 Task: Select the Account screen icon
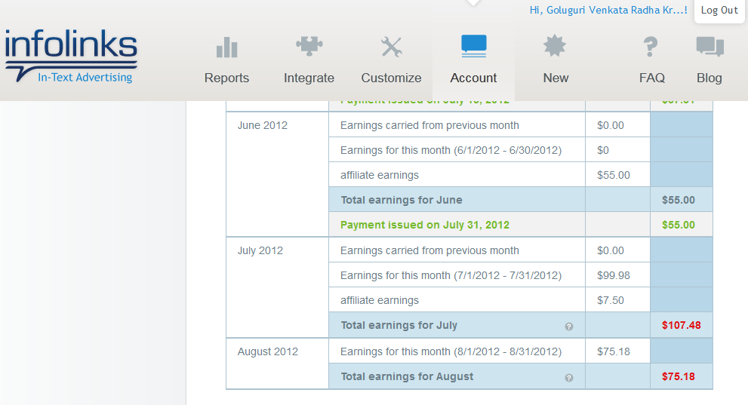tap(474, 46)
